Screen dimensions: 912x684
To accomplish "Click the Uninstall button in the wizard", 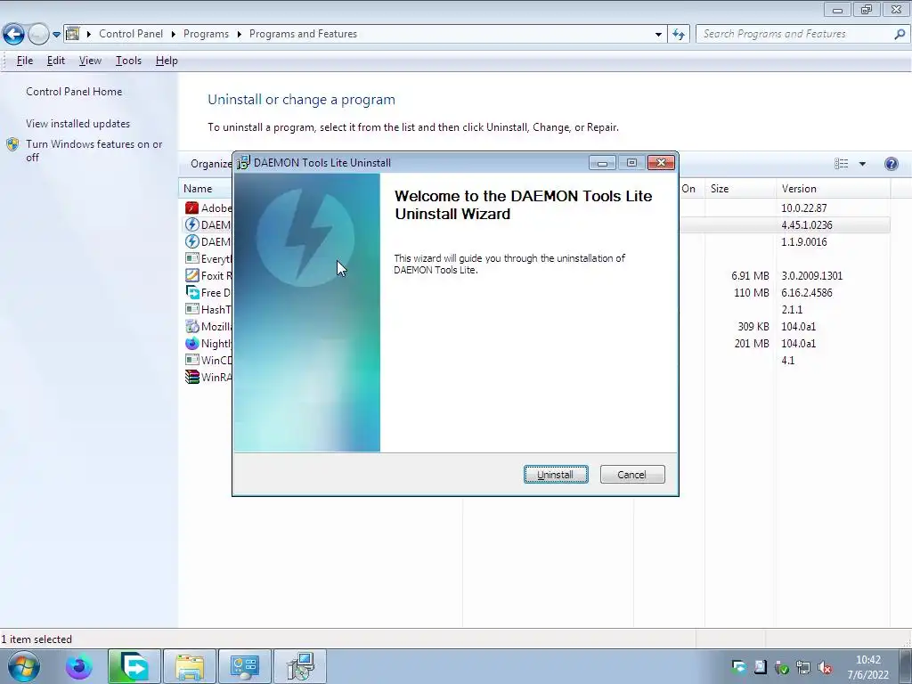I will (556, 475).
